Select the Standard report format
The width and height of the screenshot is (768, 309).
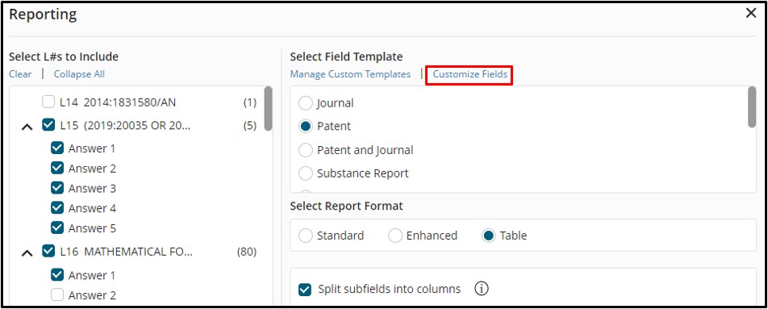[305, 236]
